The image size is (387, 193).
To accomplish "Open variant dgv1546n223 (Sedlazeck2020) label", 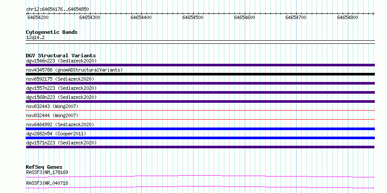I will pyautogui.click(x=61, y=61).
